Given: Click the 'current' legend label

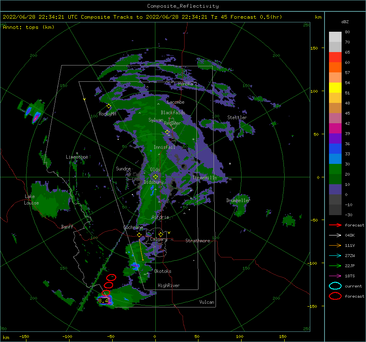Looking at the screenshot, I should 353,286.
